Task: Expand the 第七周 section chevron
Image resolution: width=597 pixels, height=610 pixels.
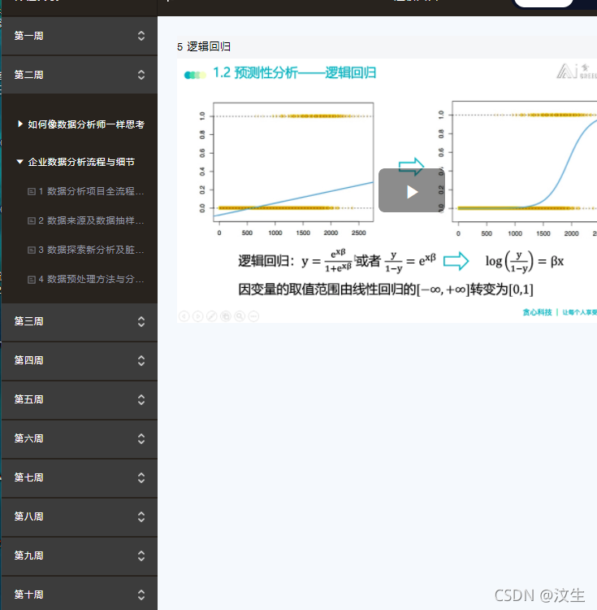Action: coord(141,477)
